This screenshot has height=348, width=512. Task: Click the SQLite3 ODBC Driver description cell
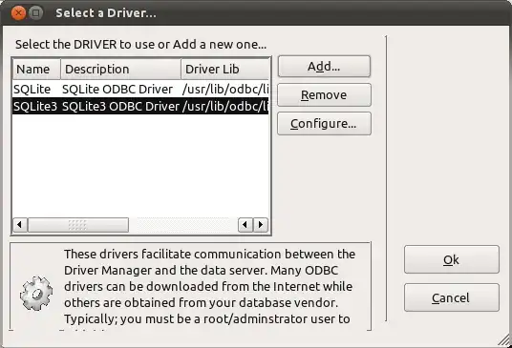click(x=120, y=106)
